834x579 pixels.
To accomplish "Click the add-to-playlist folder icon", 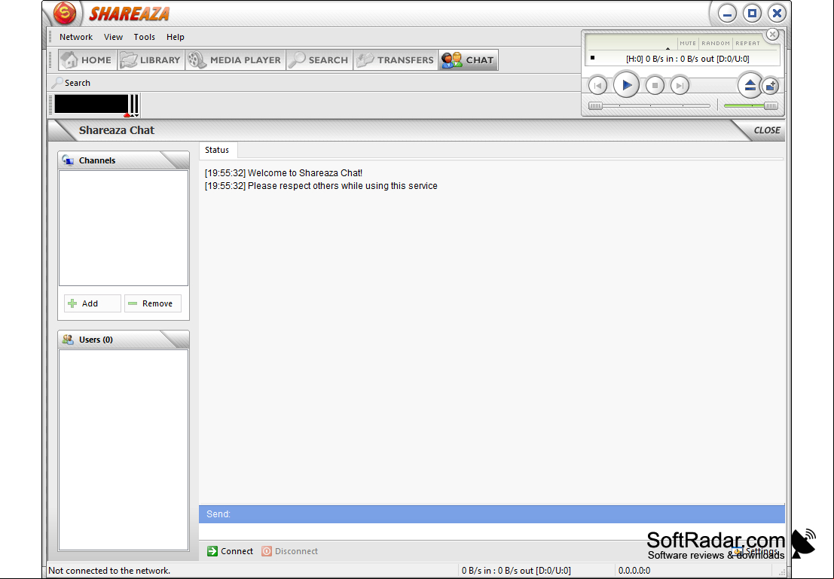I will click(770, 86).
